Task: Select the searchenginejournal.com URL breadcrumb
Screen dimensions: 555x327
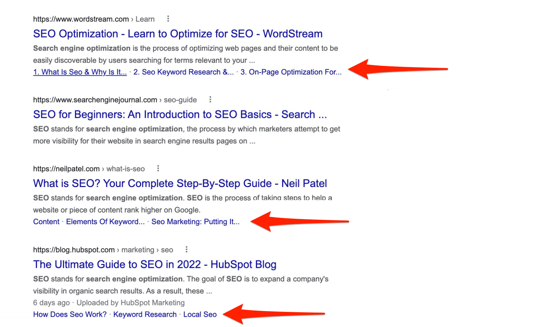Action: [115, 100]
